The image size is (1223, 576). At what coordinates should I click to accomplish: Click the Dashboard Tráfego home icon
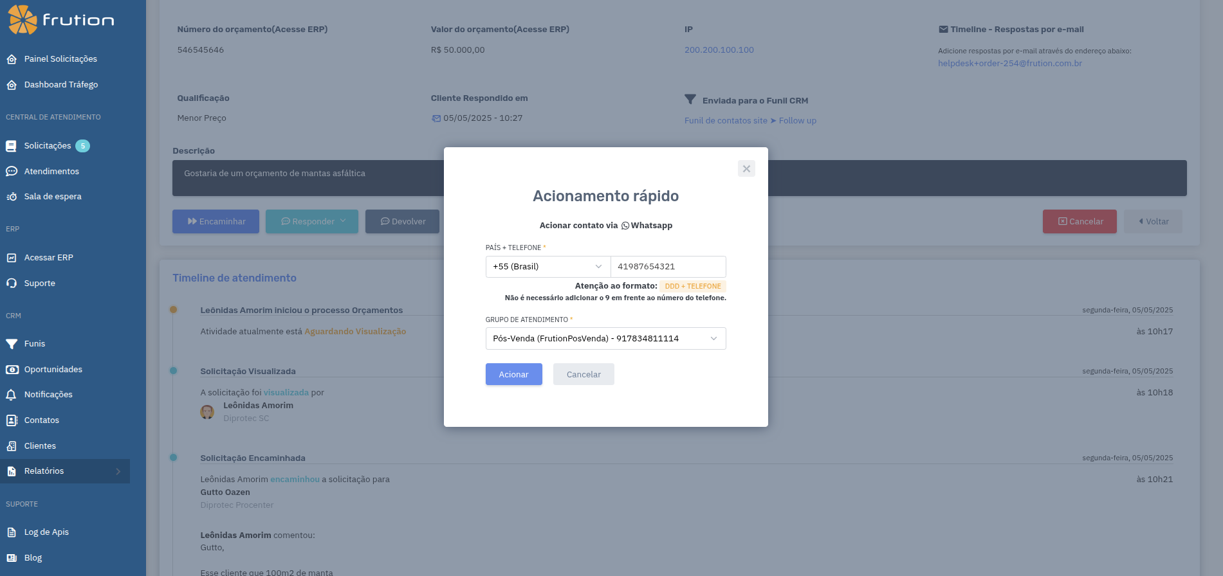coord(12,85)
